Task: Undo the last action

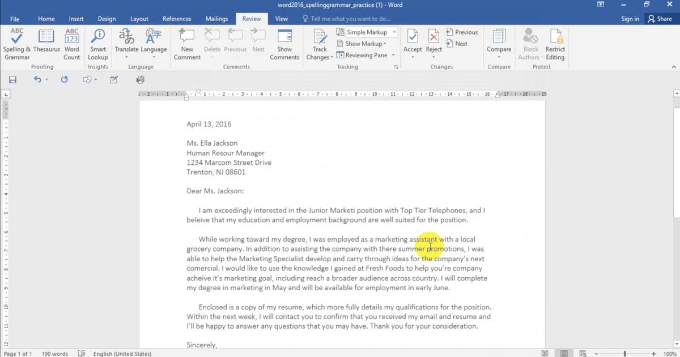Action: click(37, 80)
